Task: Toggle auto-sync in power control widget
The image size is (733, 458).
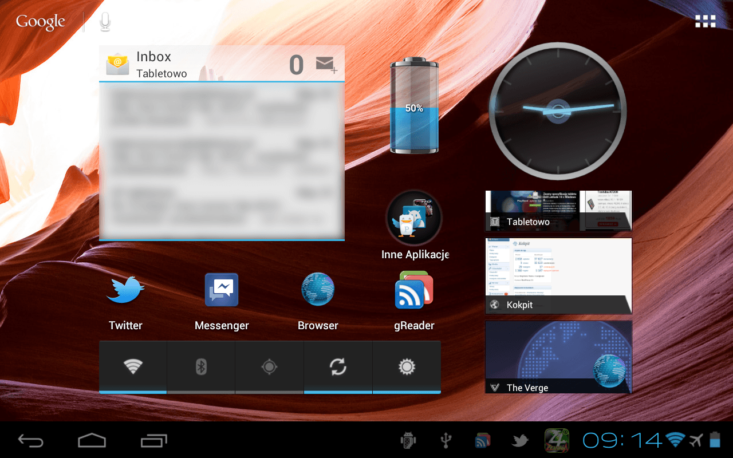Action: coord(338,366)
